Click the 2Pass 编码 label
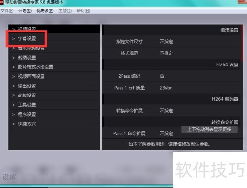247x188 pixels. [129, 76]
